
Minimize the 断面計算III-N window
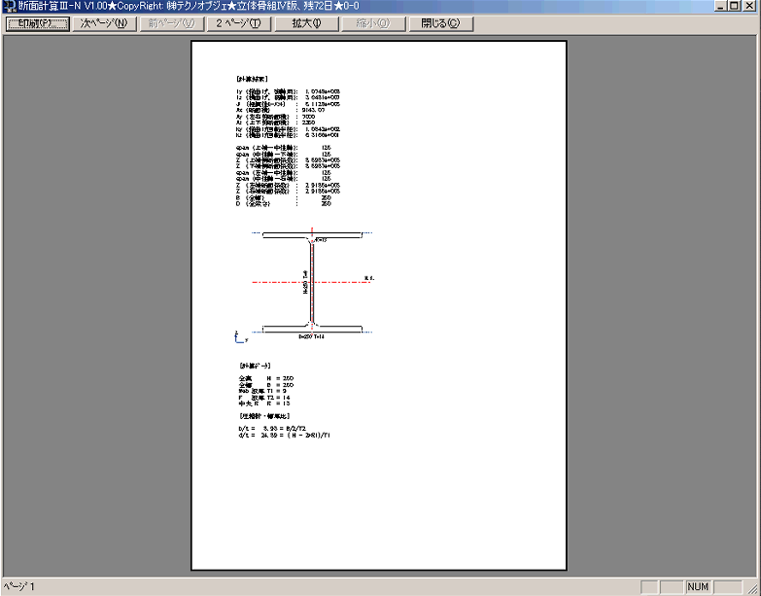[x=721, y=7]
